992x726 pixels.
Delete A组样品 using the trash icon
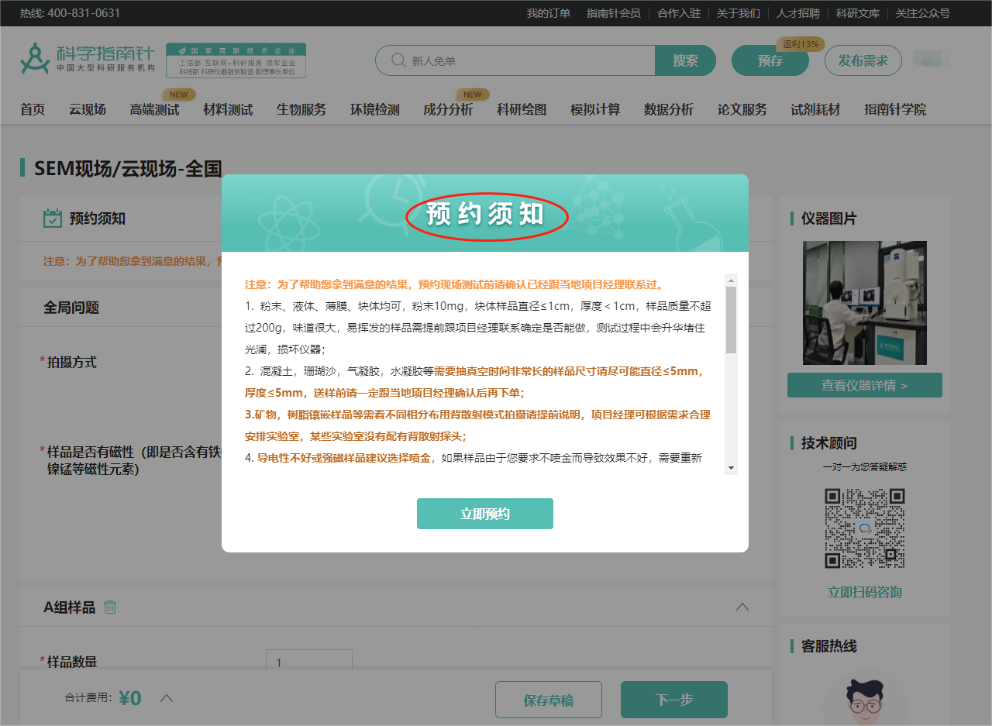[x=110, y=607]
